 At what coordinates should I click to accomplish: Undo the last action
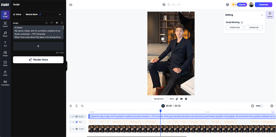click(174, 5)
